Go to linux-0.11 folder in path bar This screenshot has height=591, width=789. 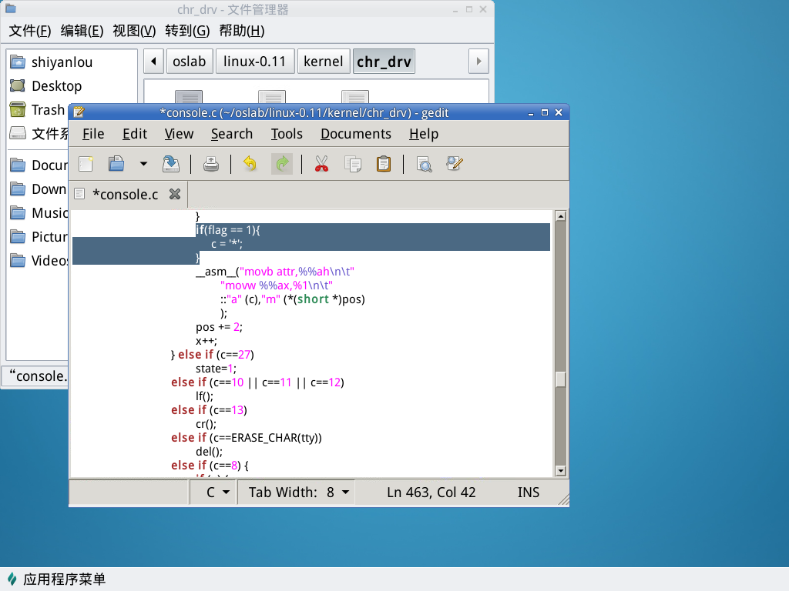[x=250, y=62]
